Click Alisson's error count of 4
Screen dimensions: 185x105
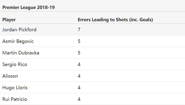click(79, 76)
